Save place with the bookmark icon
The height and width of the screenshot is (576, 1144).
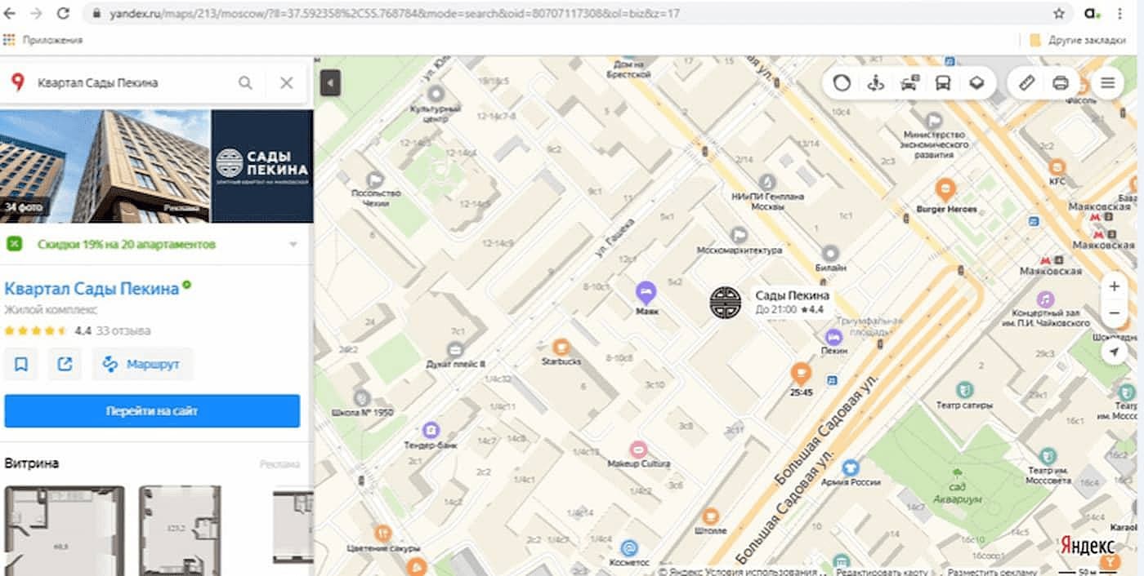[x=21, y=364]
